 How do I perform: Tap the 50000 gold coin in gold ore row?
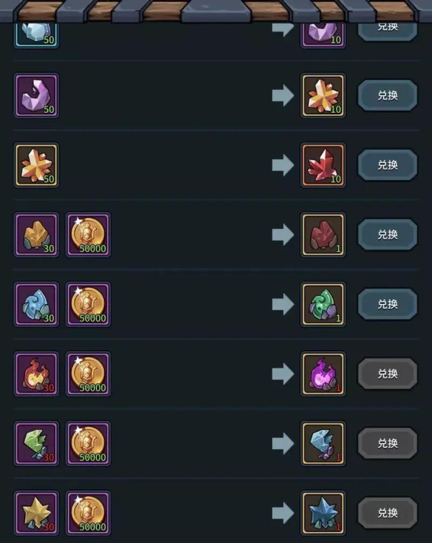[88, 235]
